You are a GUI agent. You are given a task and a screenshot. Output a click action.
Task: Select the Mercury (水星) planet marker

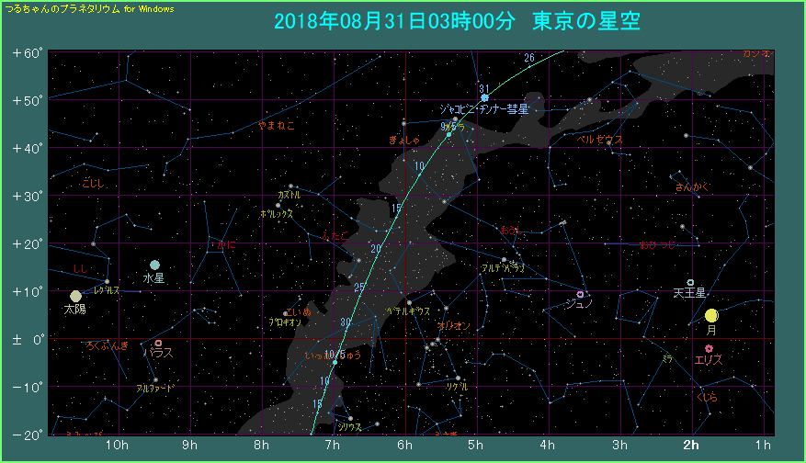[x=154, y=265]
